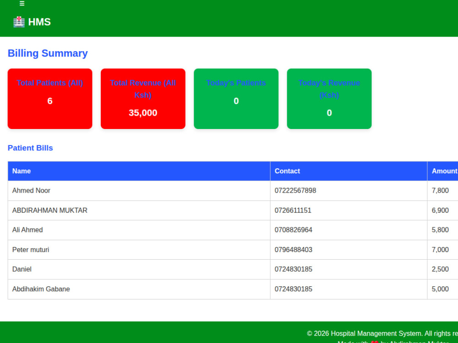Click contact number 0708826964
Image resolution: width=458 pixels, height=343 pixels.
coord(293,230)
